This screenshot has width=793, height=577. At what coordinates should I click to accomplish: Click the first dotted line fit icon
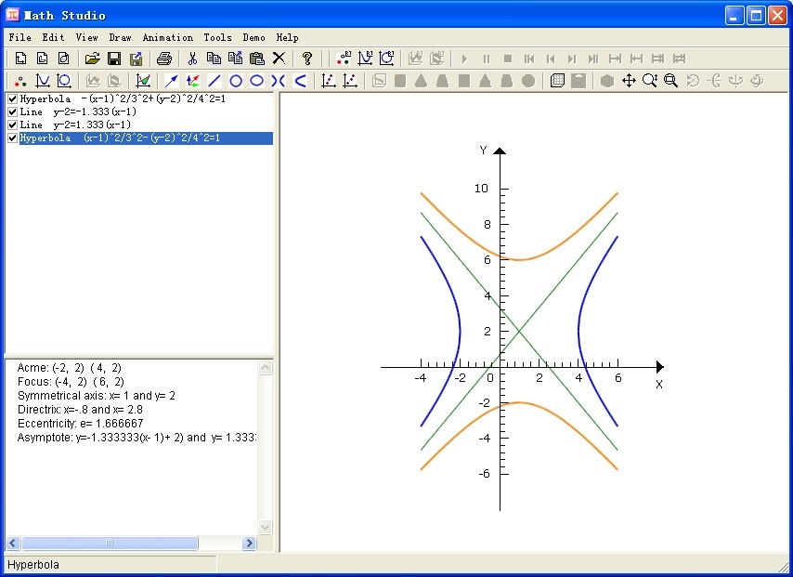point(329,81)
